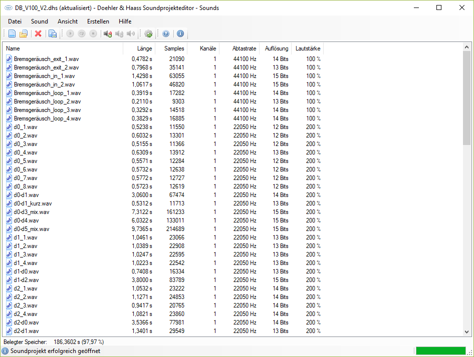Select Bremsgeräusch_loop_1.wav
This screenshot has width=474, height=357.
point(47,93)
